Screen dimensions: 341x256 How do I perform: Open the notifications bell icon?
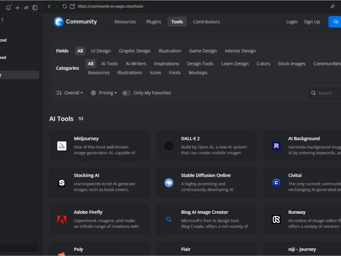pos(8,8)
